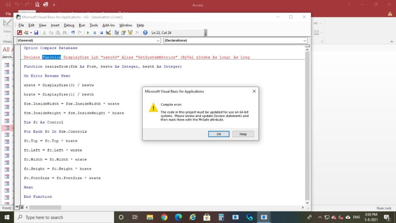Click the View Microsoft Access toolbar icon
Screen dimensions: 396x223
click(19, 33)
